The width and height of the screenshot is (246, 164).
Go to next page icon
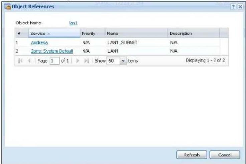point(77,61)
